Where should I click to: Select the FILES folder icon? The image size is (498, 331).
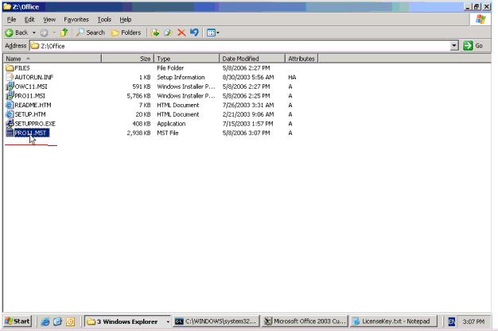tap(10, 68)
